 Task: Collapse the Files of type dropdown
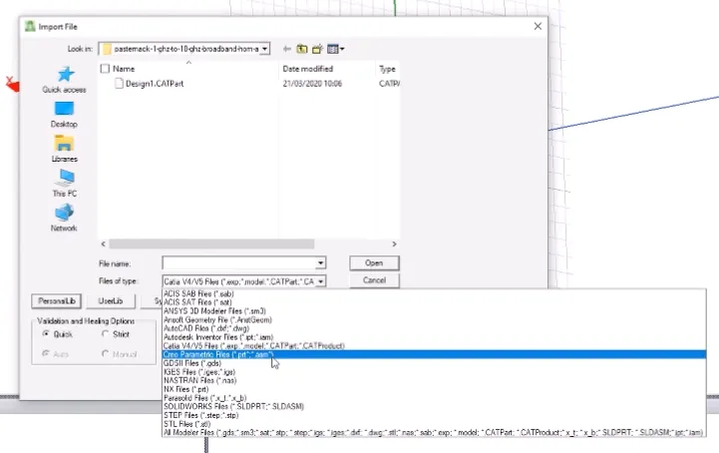coord(320,281)
